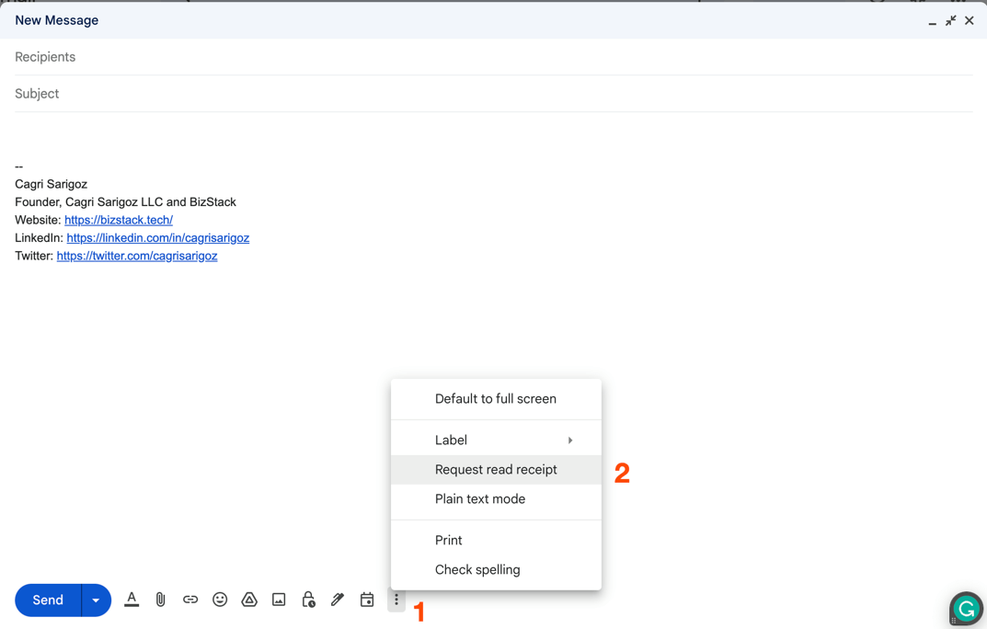Turn on confidential mode
The width and height of the screenshot is (987, 629).
(x=308, y=600)
